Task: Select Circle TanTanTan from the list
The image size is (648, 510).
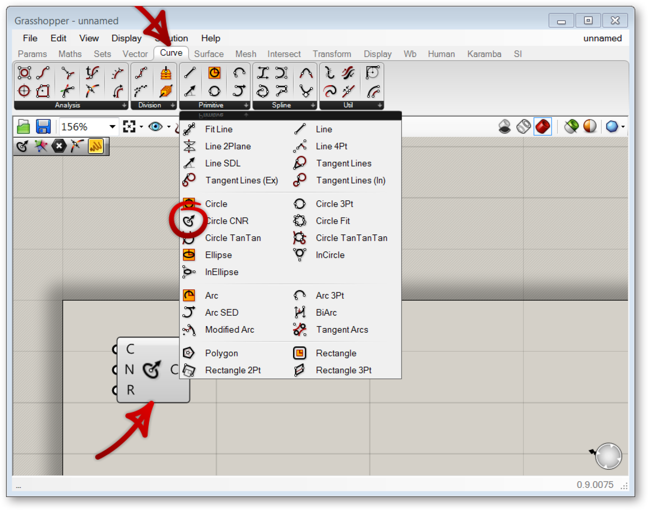Action: click(351, 238)
